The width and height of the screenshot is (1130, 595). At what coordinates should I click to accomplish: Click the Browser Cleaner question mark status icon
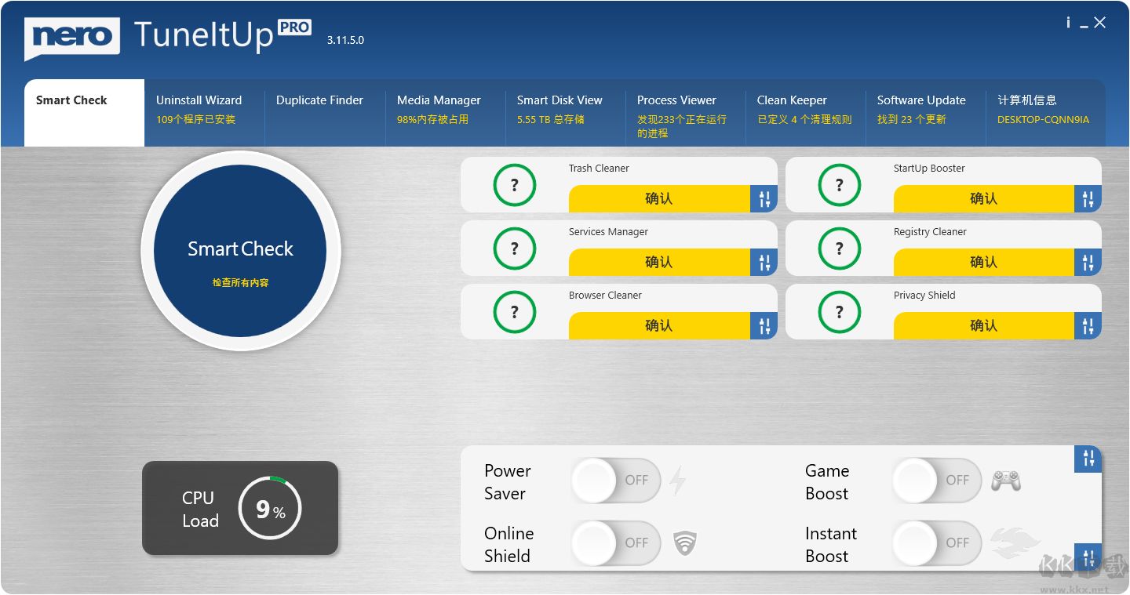click(x=515, y=312)
